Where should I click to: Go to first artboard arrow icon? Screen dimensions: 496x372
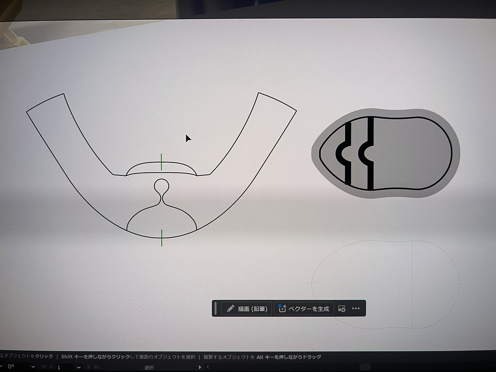pyautogui.click(x=43, y=367)
